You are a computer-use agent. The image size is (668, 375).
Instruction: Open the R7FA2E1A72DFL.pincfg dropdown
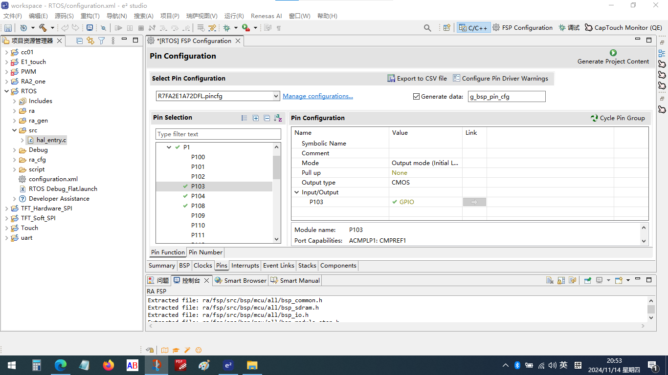pos(276,96)
